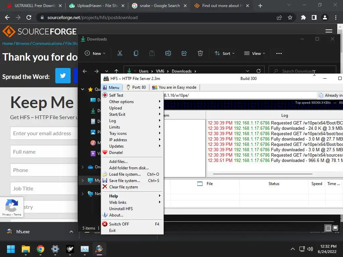Viewport: 343px width, 257px height.
Task: Open the New dropdown in Downloads explorer
Action: point(95,53)
